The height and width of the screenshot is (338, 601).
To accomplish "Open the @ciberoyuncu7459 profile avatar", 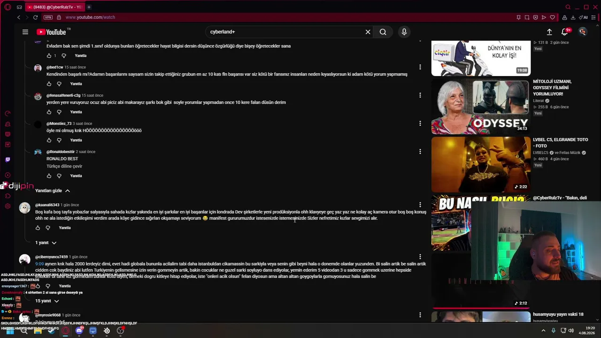I will pyautogui.click(x=24, y=260).
